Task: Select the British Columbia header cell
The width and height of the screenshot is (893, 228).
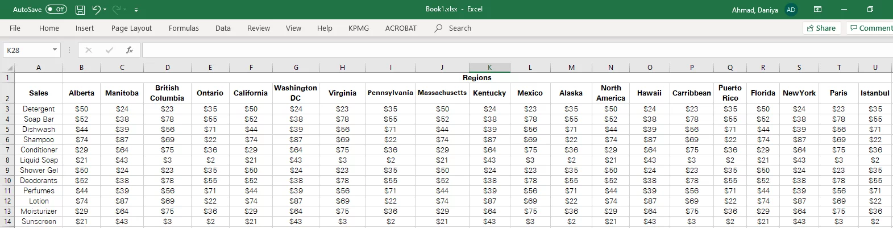Action: (167, 93)
